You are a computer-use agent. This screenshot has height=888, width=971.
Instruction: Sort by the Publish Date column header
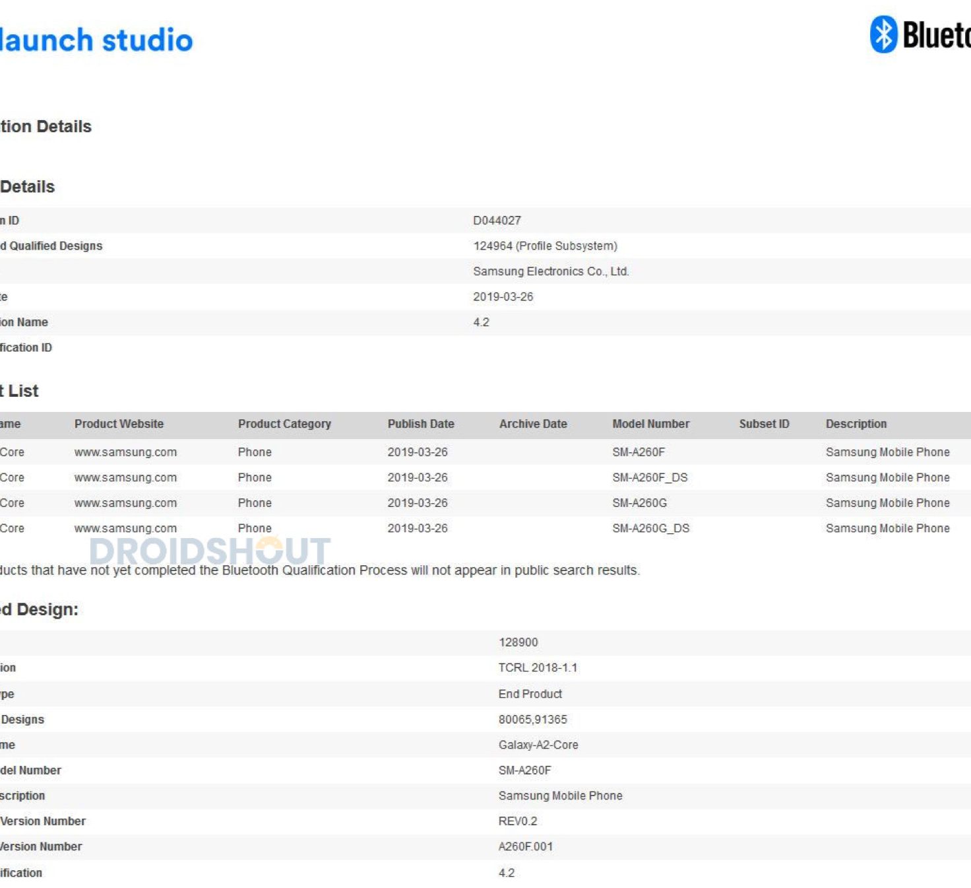421,424
